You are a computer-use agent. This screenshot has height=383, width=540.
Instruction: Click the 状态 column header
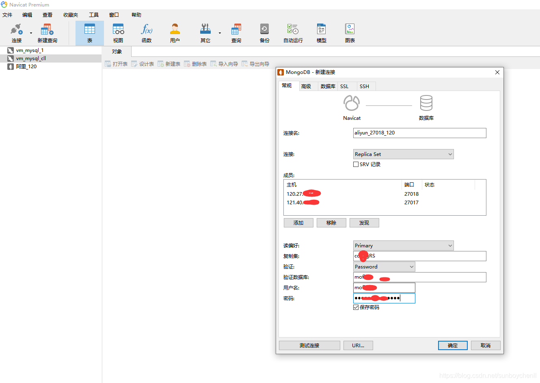coord(448,185)
